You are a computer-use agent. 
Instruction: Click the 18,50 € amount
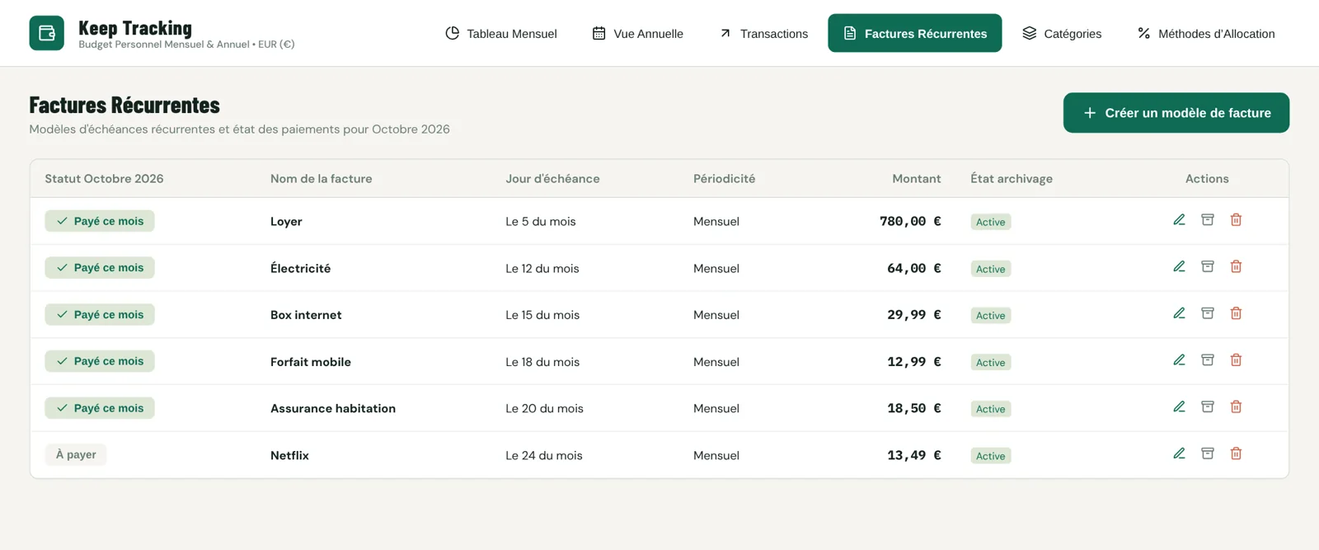914,408
